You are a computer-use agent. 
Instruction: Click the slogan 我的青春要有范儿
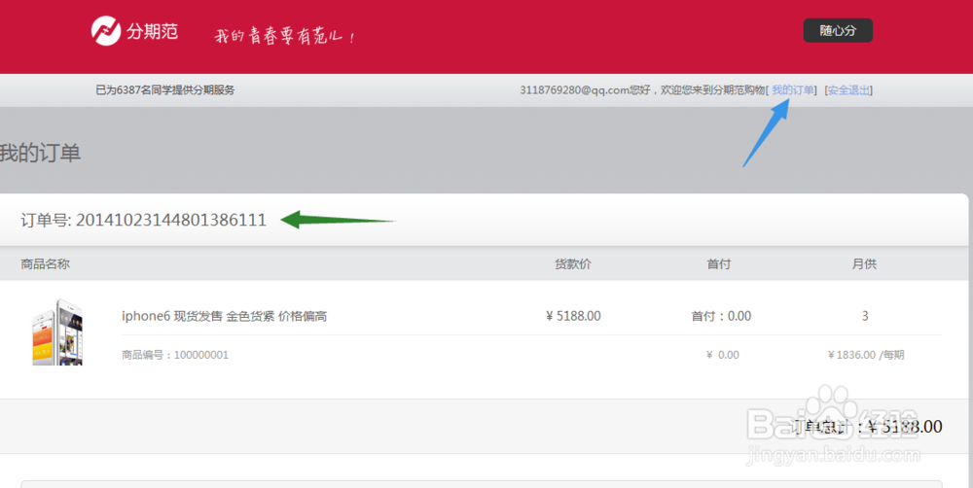click(x=285, y=36)
